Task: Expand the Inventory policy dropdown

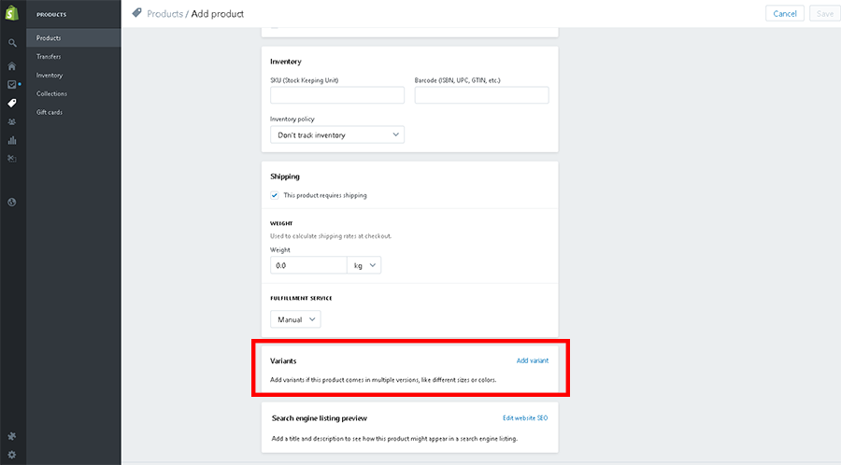Action: pos(337,135)
